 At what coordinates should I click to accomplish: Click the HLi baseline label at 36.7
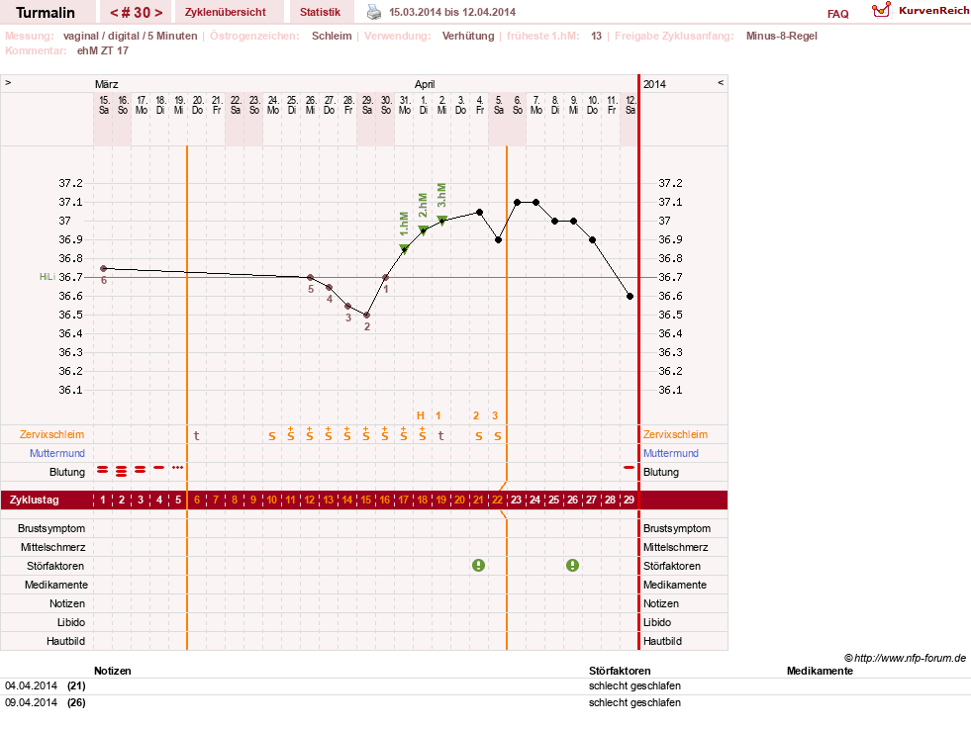pyautogui.click(x=48, y=277)
